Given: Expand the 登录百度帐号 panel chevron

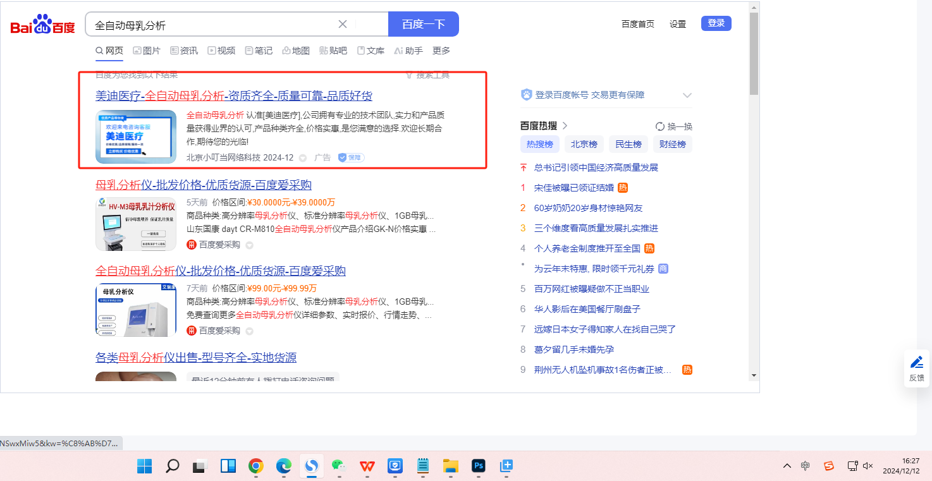Looking at the screenshot, I should tap(687, 95).
